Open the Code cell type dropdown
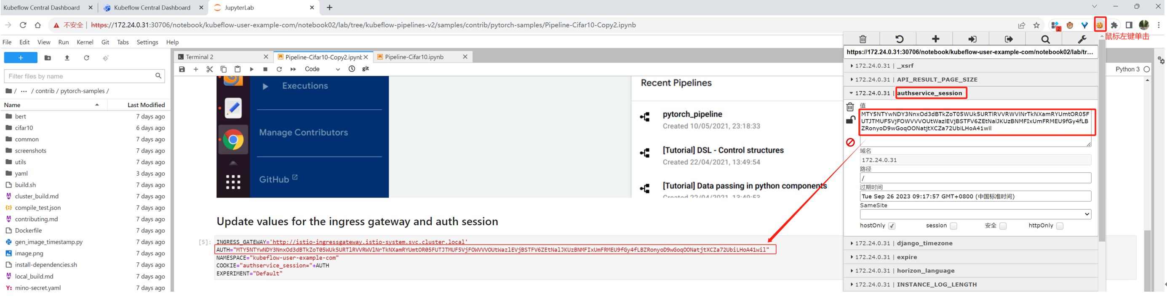 pos(322,69)
